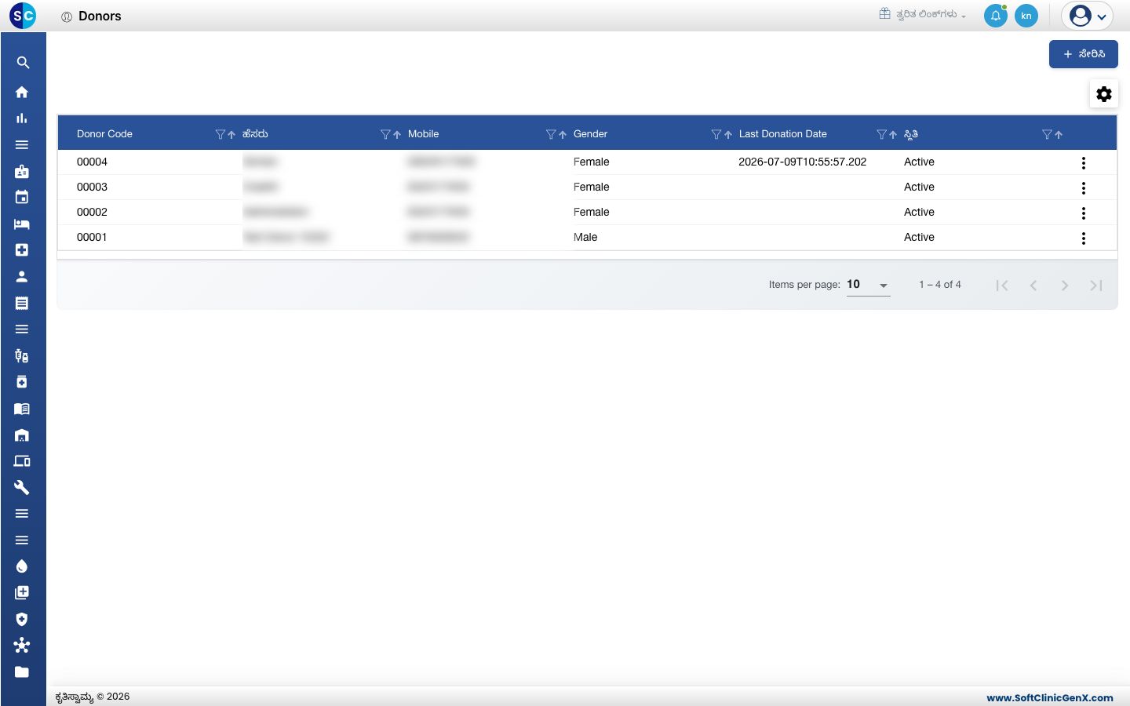Image resolution: width=1130 pixels, height=706 pixels.
Task: Open www.SoftClinicGenX.com footer link
Action: (1050, 697)
